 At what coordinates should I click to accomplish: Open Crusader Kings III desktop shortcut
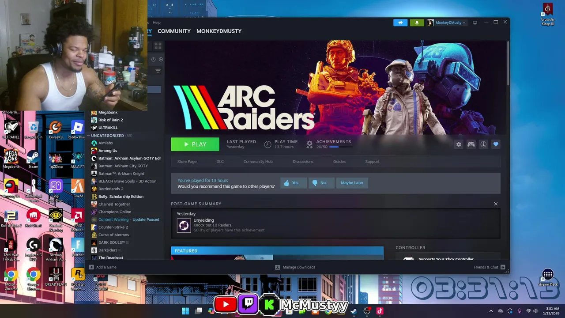[x=548, y=15]
